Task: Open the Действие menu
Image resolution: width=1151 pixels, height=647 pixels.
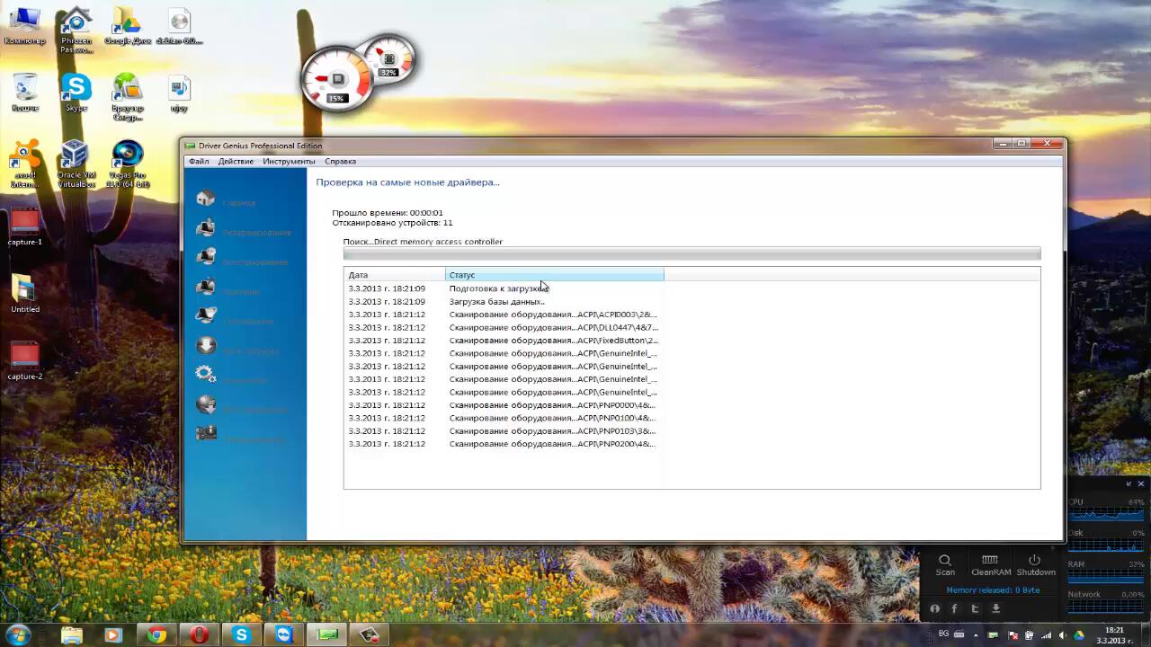Action: [236, 162]
